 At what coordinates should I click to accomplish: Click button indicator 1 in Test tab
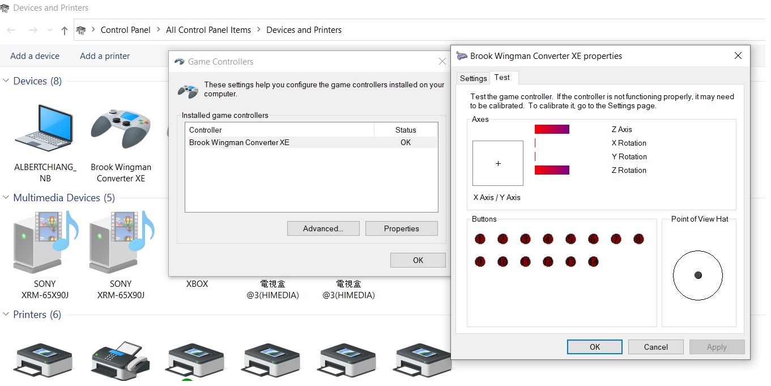pyautogui.click(x=480, y=239)
